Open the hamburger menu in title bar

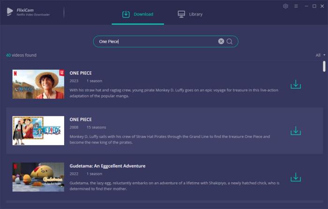tap(296, 6)
